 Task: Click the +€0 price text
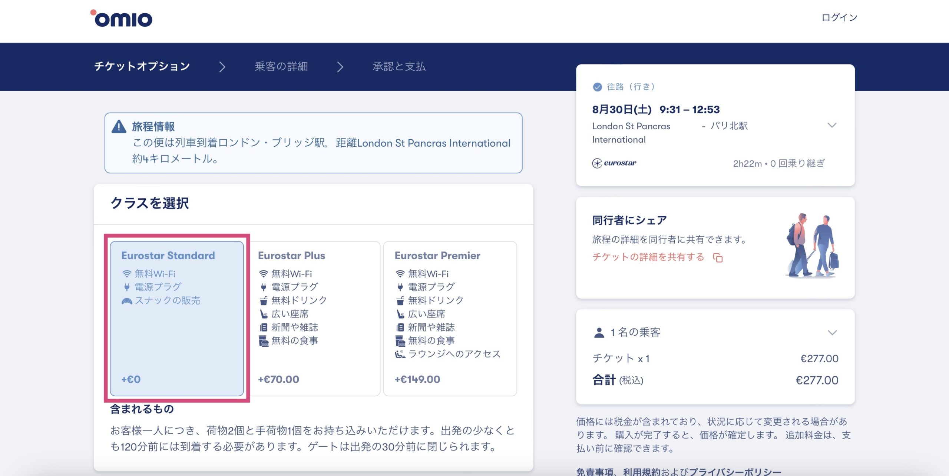(x=131, y=379)
